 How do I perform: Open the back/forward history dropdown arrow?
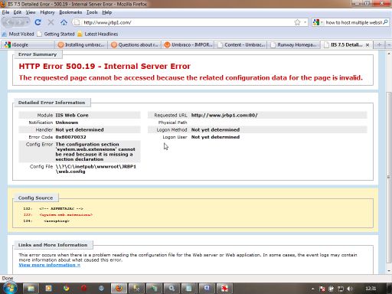click(x=28, y=22)
